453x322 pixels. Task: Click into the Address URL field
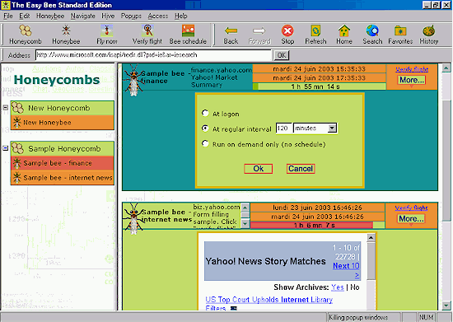click(153, 55)
